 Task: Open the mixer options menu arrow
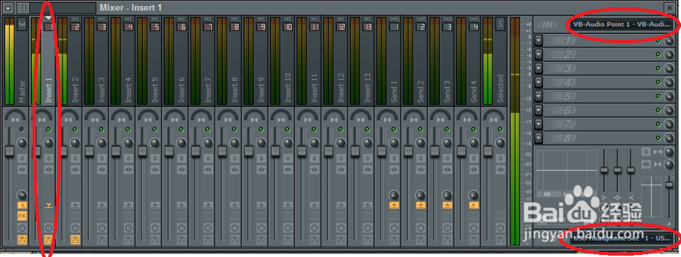8,7
